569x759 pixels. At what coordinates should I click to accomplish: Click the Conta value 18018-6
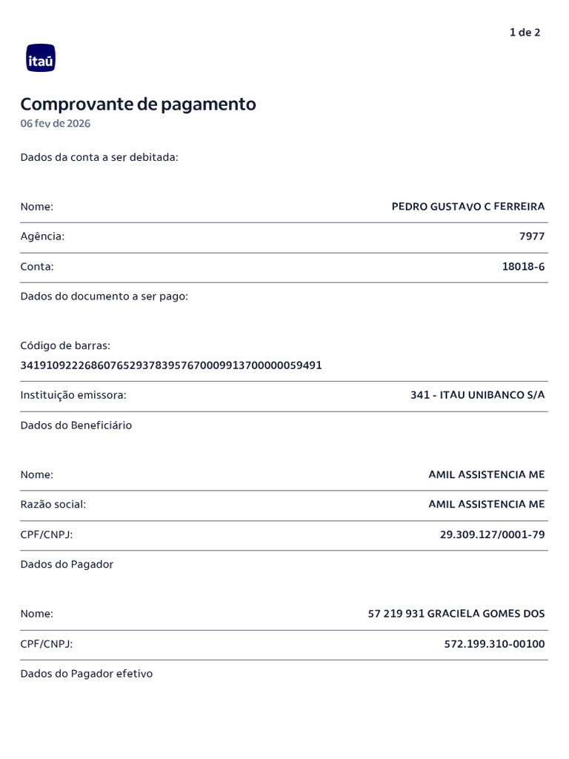(524, 267)
